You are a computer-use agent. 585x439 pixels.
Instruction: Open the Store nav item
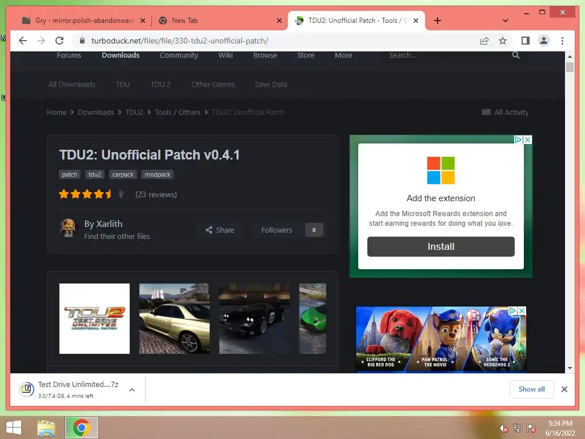point(306,55)
